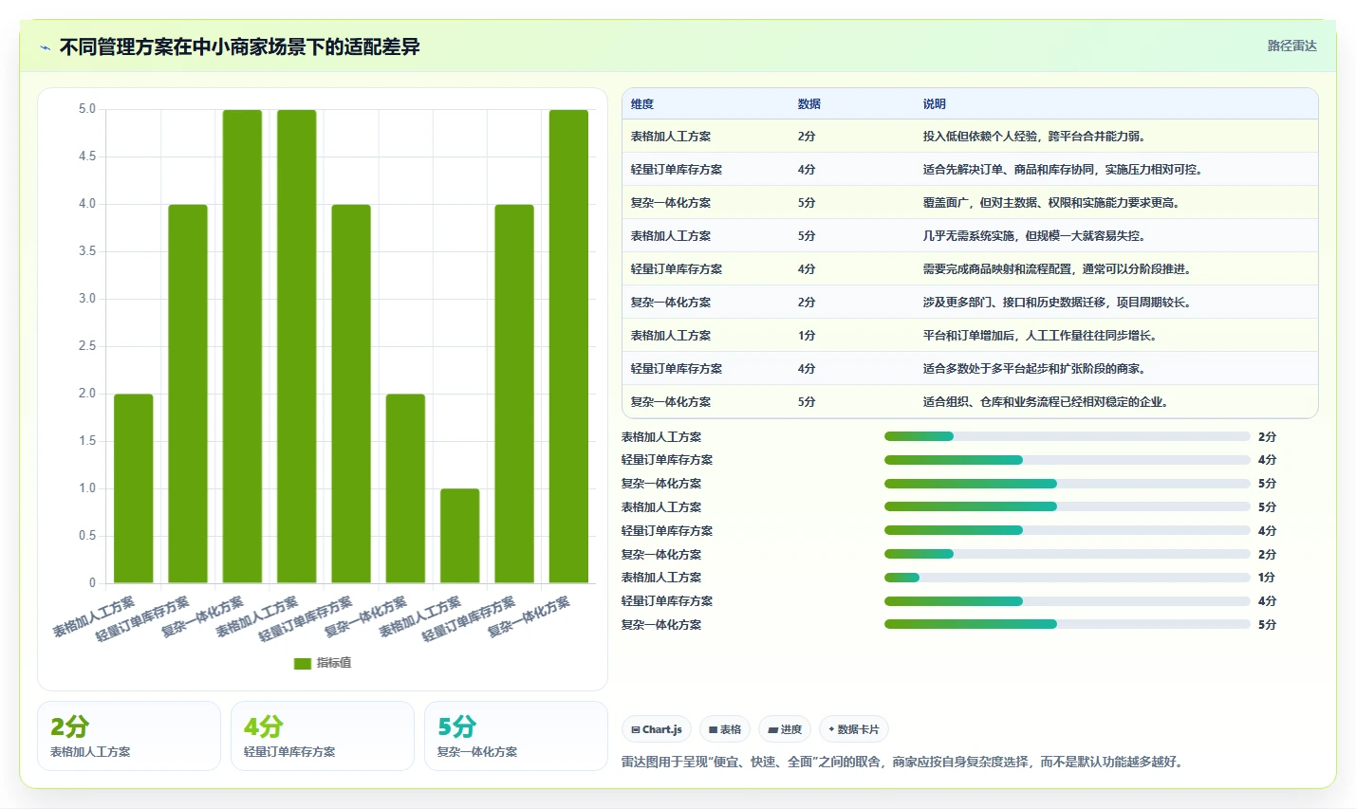Viewport: 1356px width, 809px height.
Task: Click the dashboard title 不同管理方案在中小商家场景下的适配差异
Action: click(x=240, y=46)
